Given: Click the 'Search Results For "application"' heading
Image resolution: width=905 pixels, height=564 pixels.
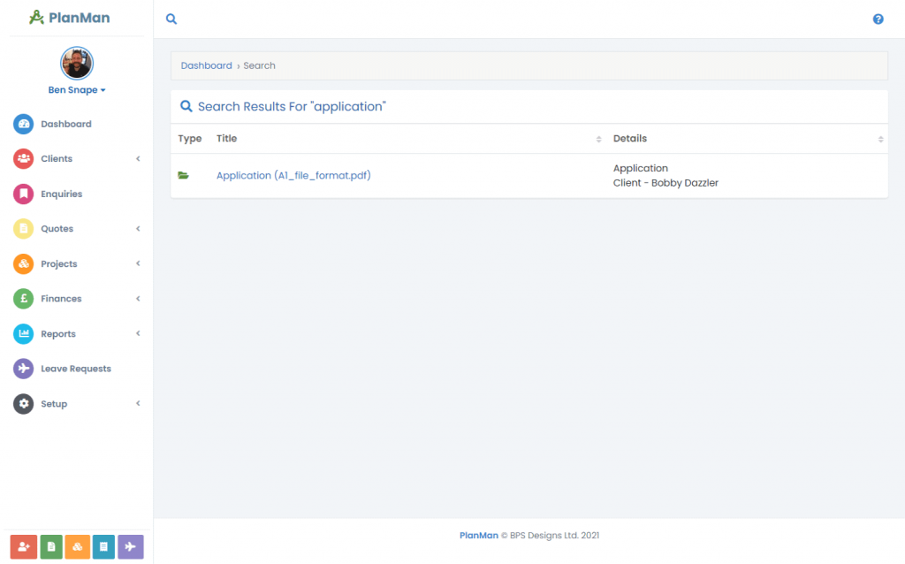Looking at the screenshot, I should pyautogui.click(x=292, y=106).
